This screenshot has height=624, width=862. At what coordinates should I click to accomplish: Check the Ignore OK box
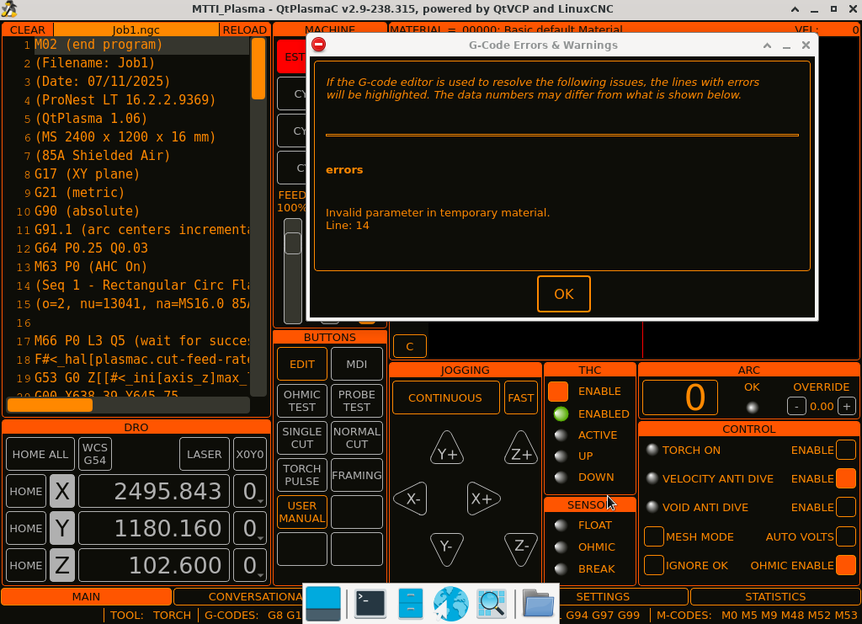(x=653, y=565)
